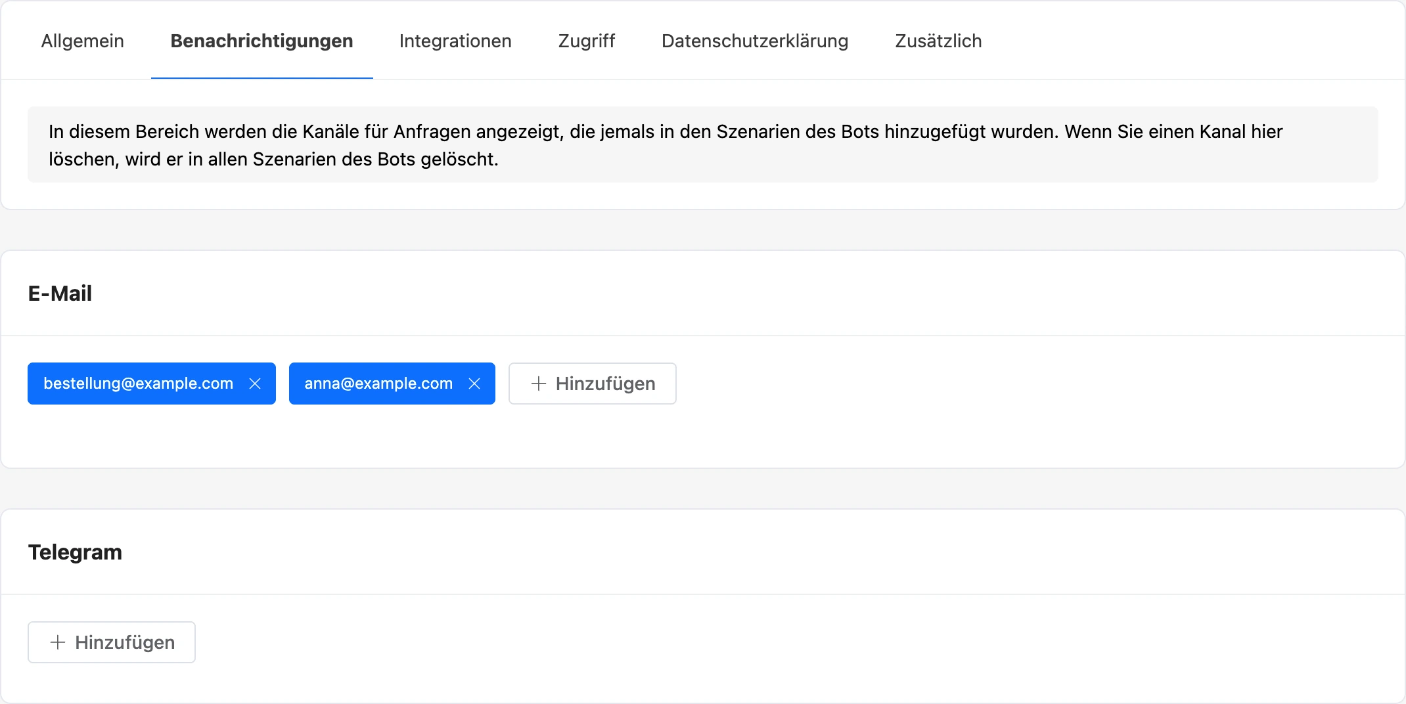Click the anna@example.com tag text
1406x704 pixels.
(378, 384)
